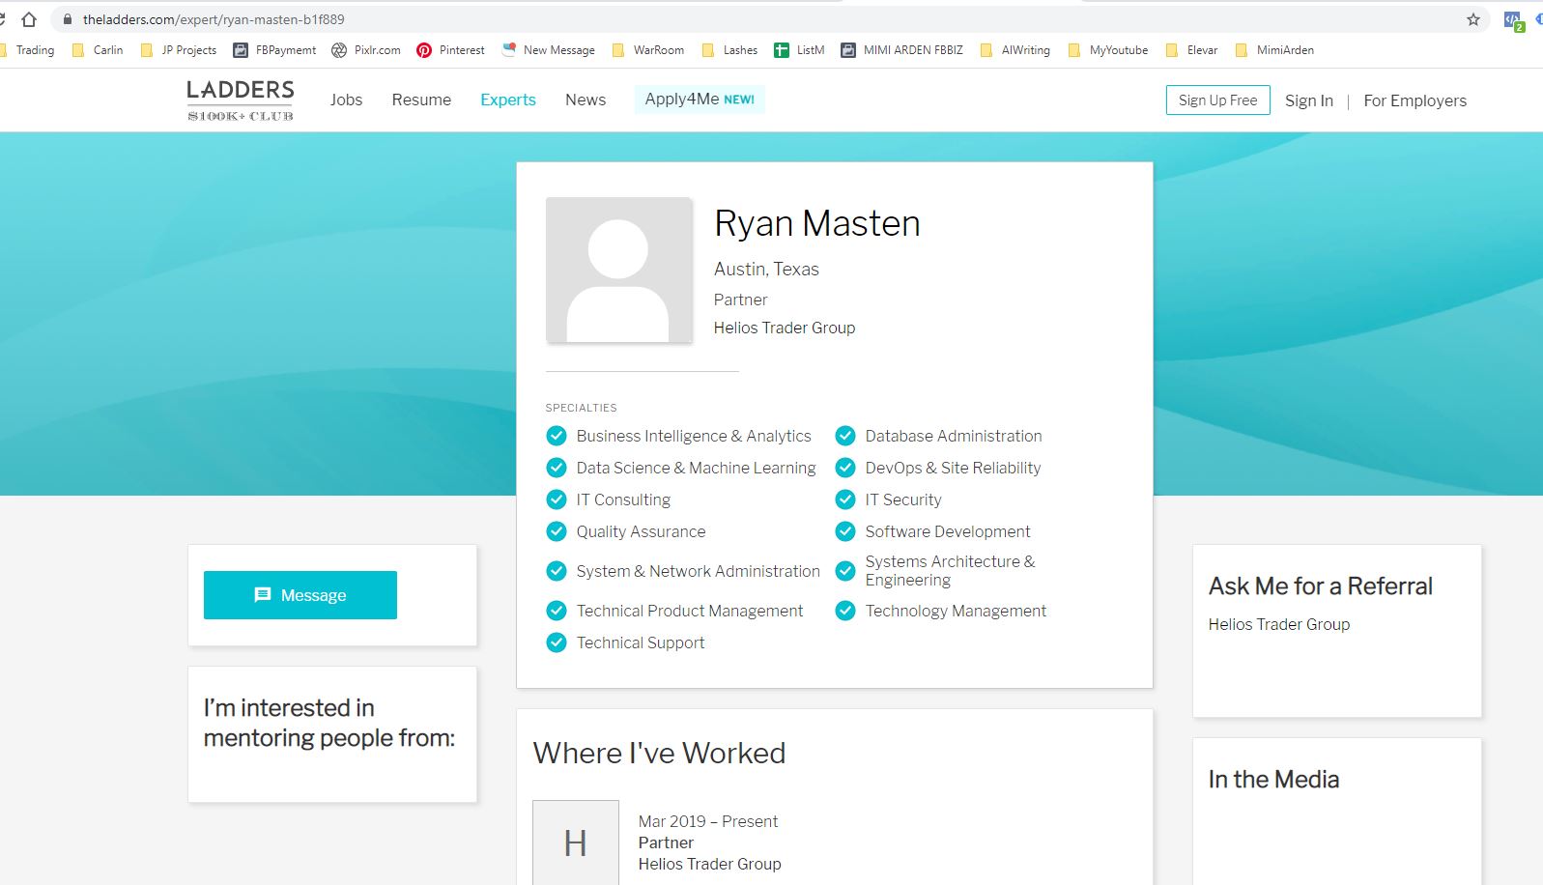Click the Helios Trader Group 'H' logo thumbnail
This screenshot has height=885, width=1543.
[576, 842]
